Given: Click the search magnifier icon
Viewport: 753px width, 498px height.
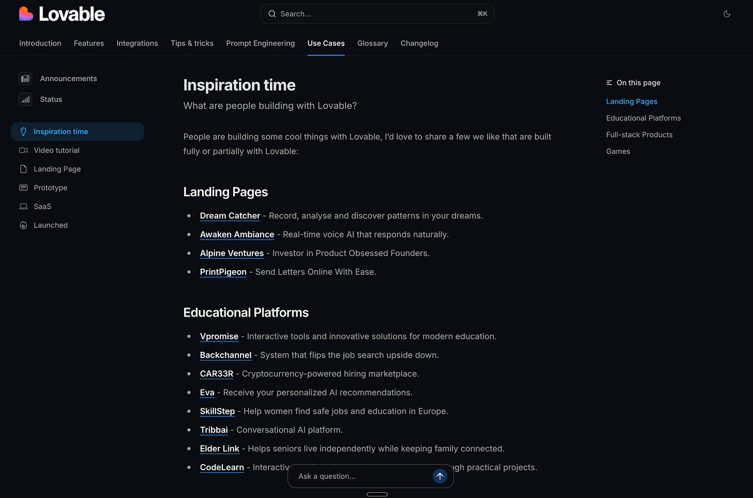Looking at the screenshot, I should coord(272,14).
